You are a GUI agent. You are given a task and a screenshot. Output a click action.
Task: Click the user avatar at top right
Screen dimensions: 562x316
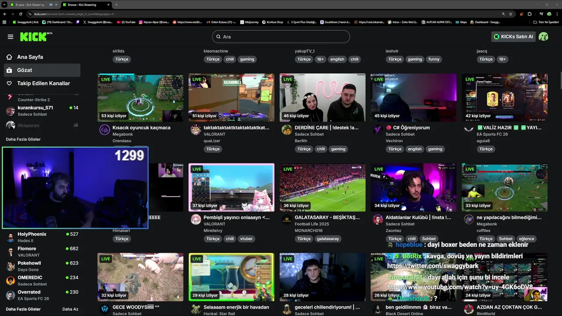coord(543,36)
